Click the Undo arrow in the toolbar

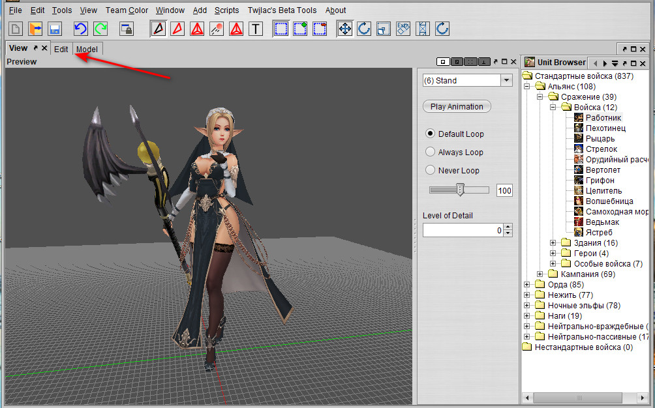pyautogui.click(x=80, y=29)
